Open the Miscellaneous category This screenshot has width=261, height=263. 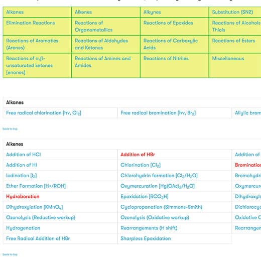pyautogui.click(x=228, y=58)
